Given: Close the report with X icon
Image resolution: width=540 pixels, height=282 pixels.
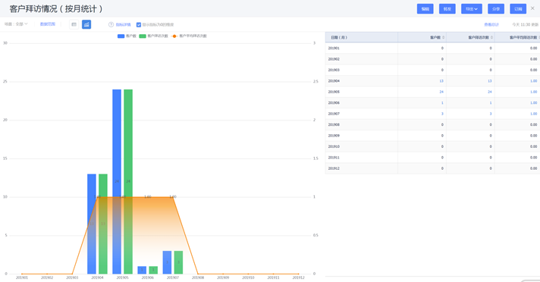Looking at the screenshot, I should coord(532,8).
